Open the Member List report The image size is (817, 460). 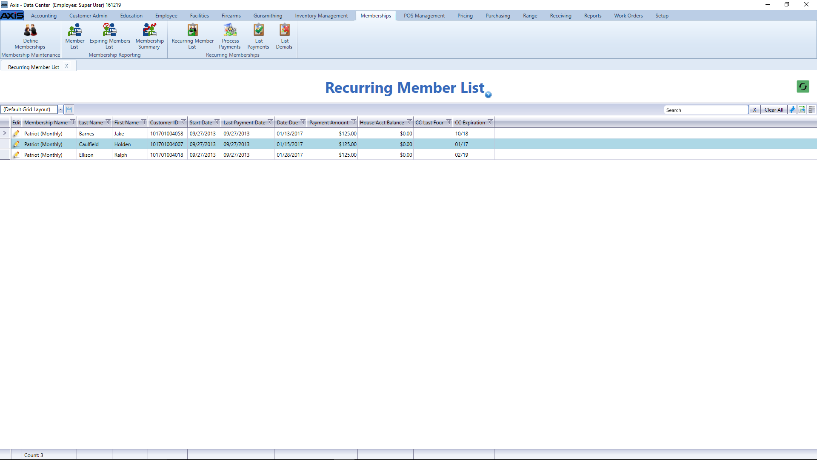pos(74,37)
